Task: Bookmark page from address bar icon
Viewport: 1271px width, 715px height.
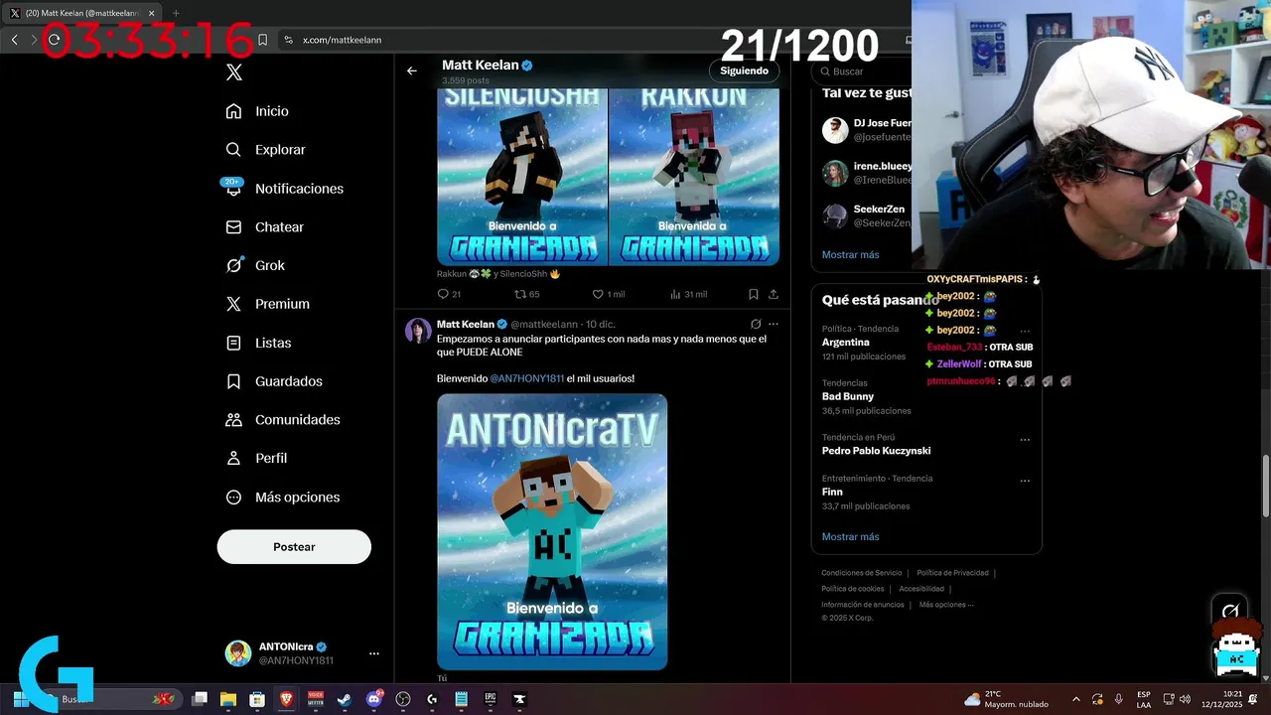Action: (262, 40)
